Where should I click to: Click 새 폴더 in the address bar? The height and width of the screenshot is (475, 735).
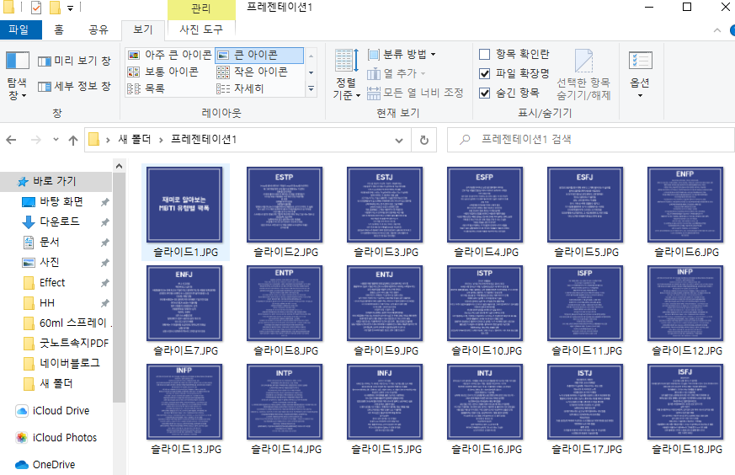(135, 139)
